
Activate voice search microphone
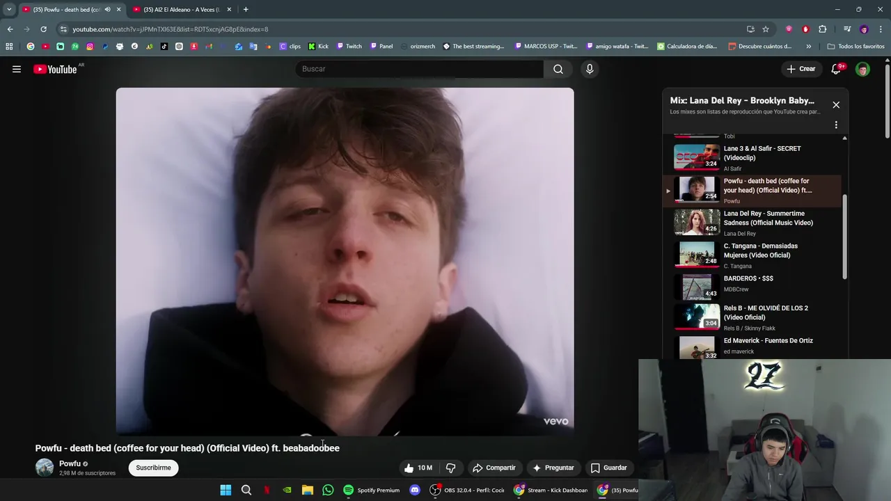590,69
